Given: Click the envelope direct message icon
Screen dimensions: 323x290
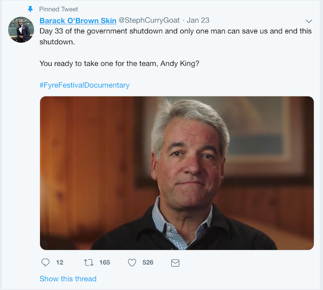Looking at the screenshot, I should click(175, 263).
